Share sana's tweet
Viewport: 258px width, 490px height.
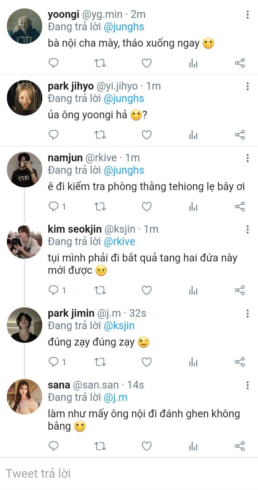point(240,446)
